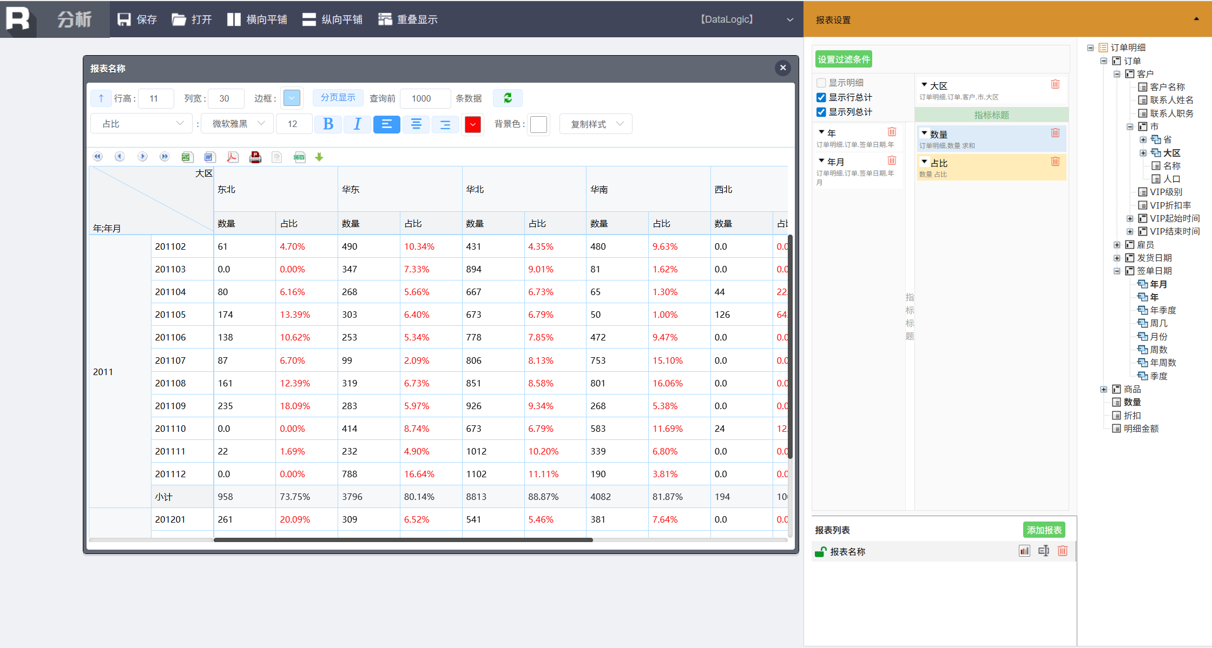
Task: Delete the 年月 row field
Action: click(x=892, y=161)
